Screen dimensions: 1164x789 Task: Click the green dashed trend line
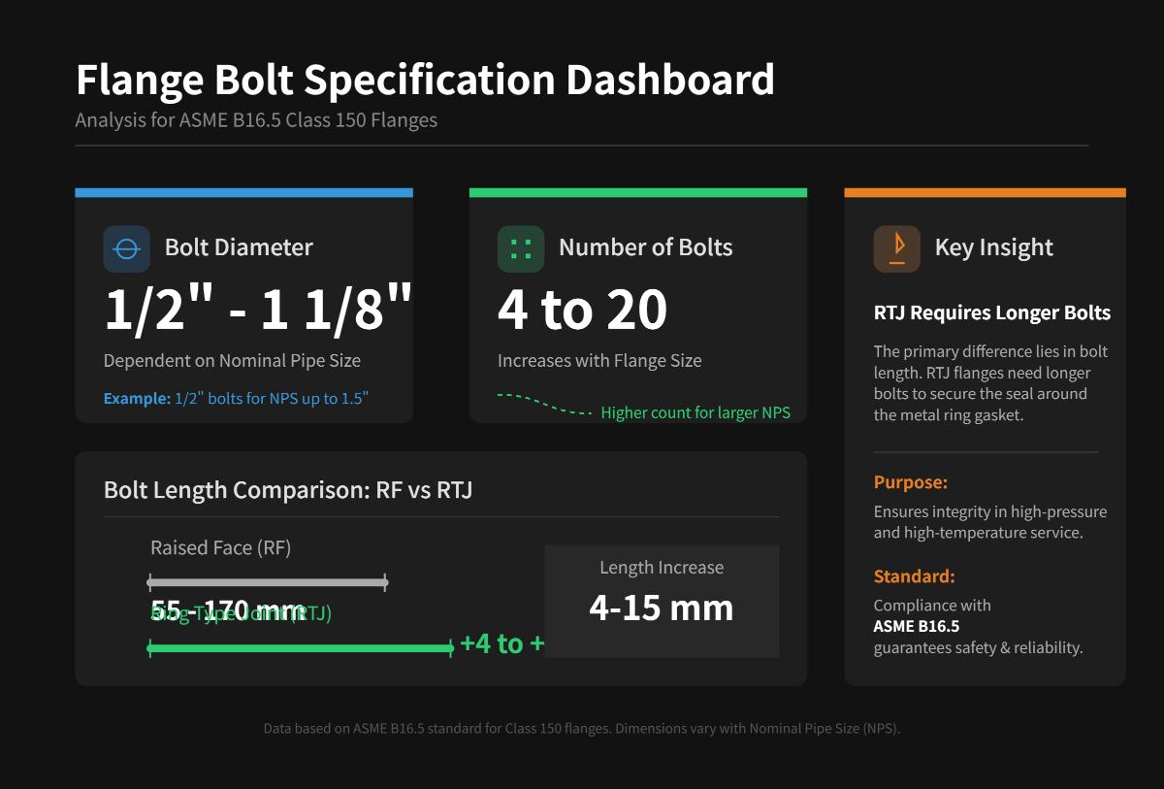pyautogui.click(x=544, y=406)
